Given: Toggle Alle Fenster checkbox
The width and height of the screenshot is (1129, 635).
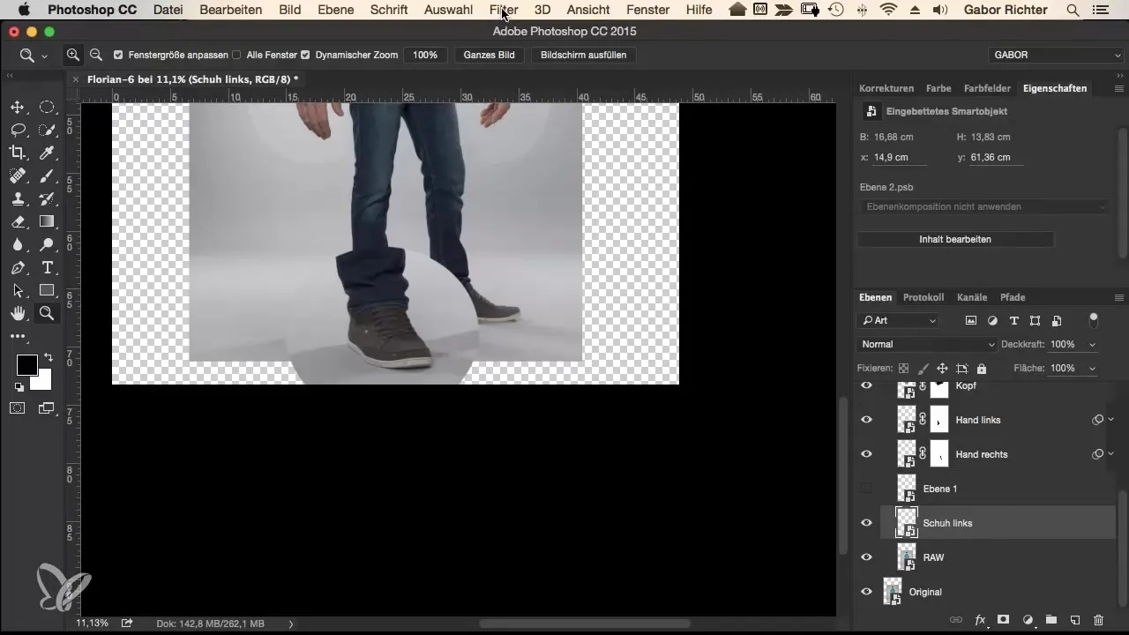Looking at the screenshot, I should pos(236,55).
